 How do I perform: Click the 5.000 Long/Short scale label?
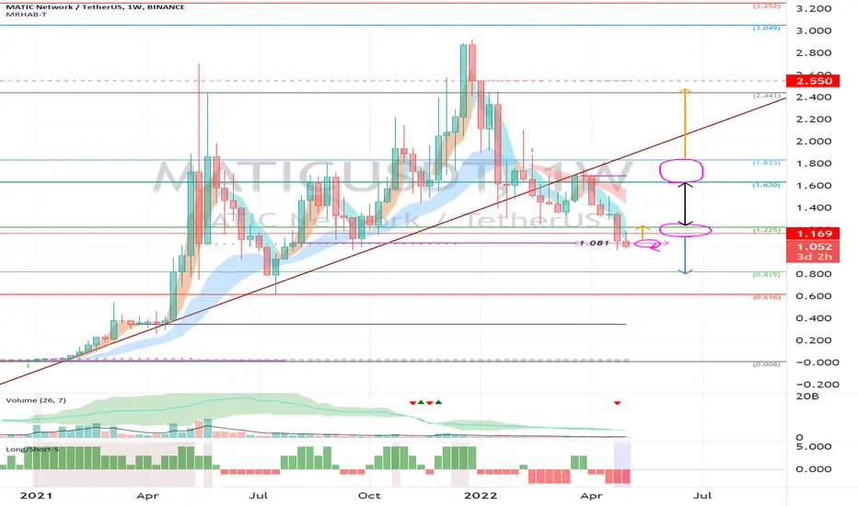(x=814, y=447)
